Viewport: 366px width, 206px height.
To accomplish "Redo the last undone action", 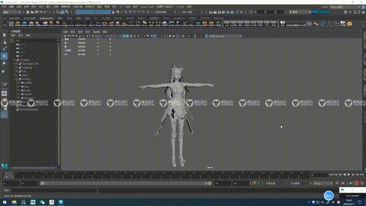I will [46, 12].
